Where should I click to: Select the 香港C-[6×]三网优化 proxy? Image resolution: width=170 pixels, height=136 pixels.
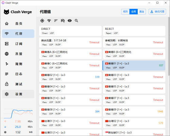(70, 65)
